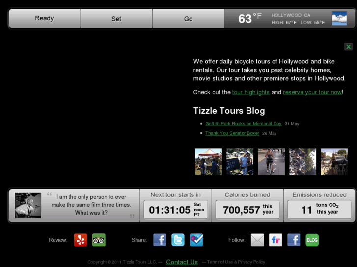The width and height of the screenshot is (357, 267).
Task: Click reserve your tour now link
Action: [312, 92]
